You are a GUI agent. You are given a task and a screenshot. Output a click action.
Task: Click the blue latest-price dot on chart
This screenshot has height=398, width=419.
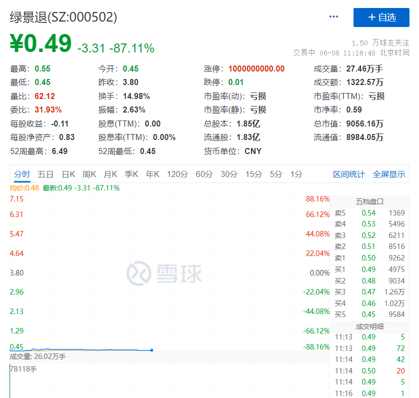[152, 350]
